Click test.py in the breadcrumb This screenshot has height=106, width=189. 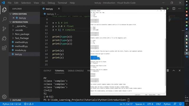coord(50,14)
